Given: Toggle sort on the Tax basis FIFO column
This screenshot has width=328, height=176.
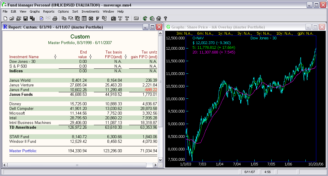Looking at the screenshot, I should pos(125,56).
